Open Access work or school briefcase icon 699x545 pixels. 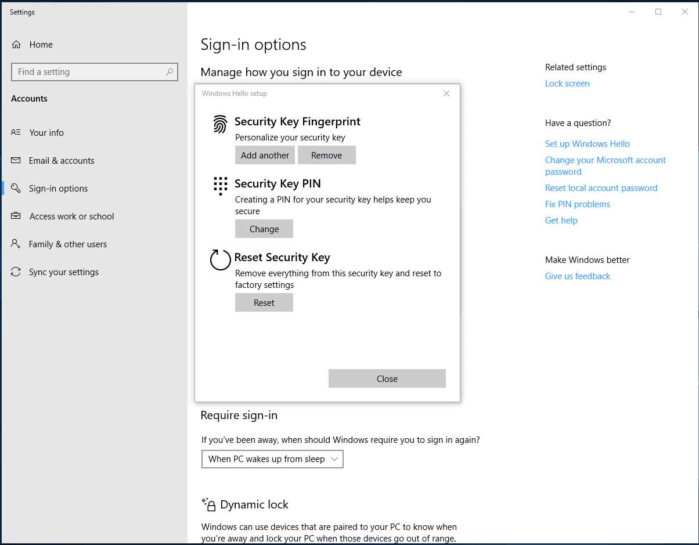click(16, 216)
